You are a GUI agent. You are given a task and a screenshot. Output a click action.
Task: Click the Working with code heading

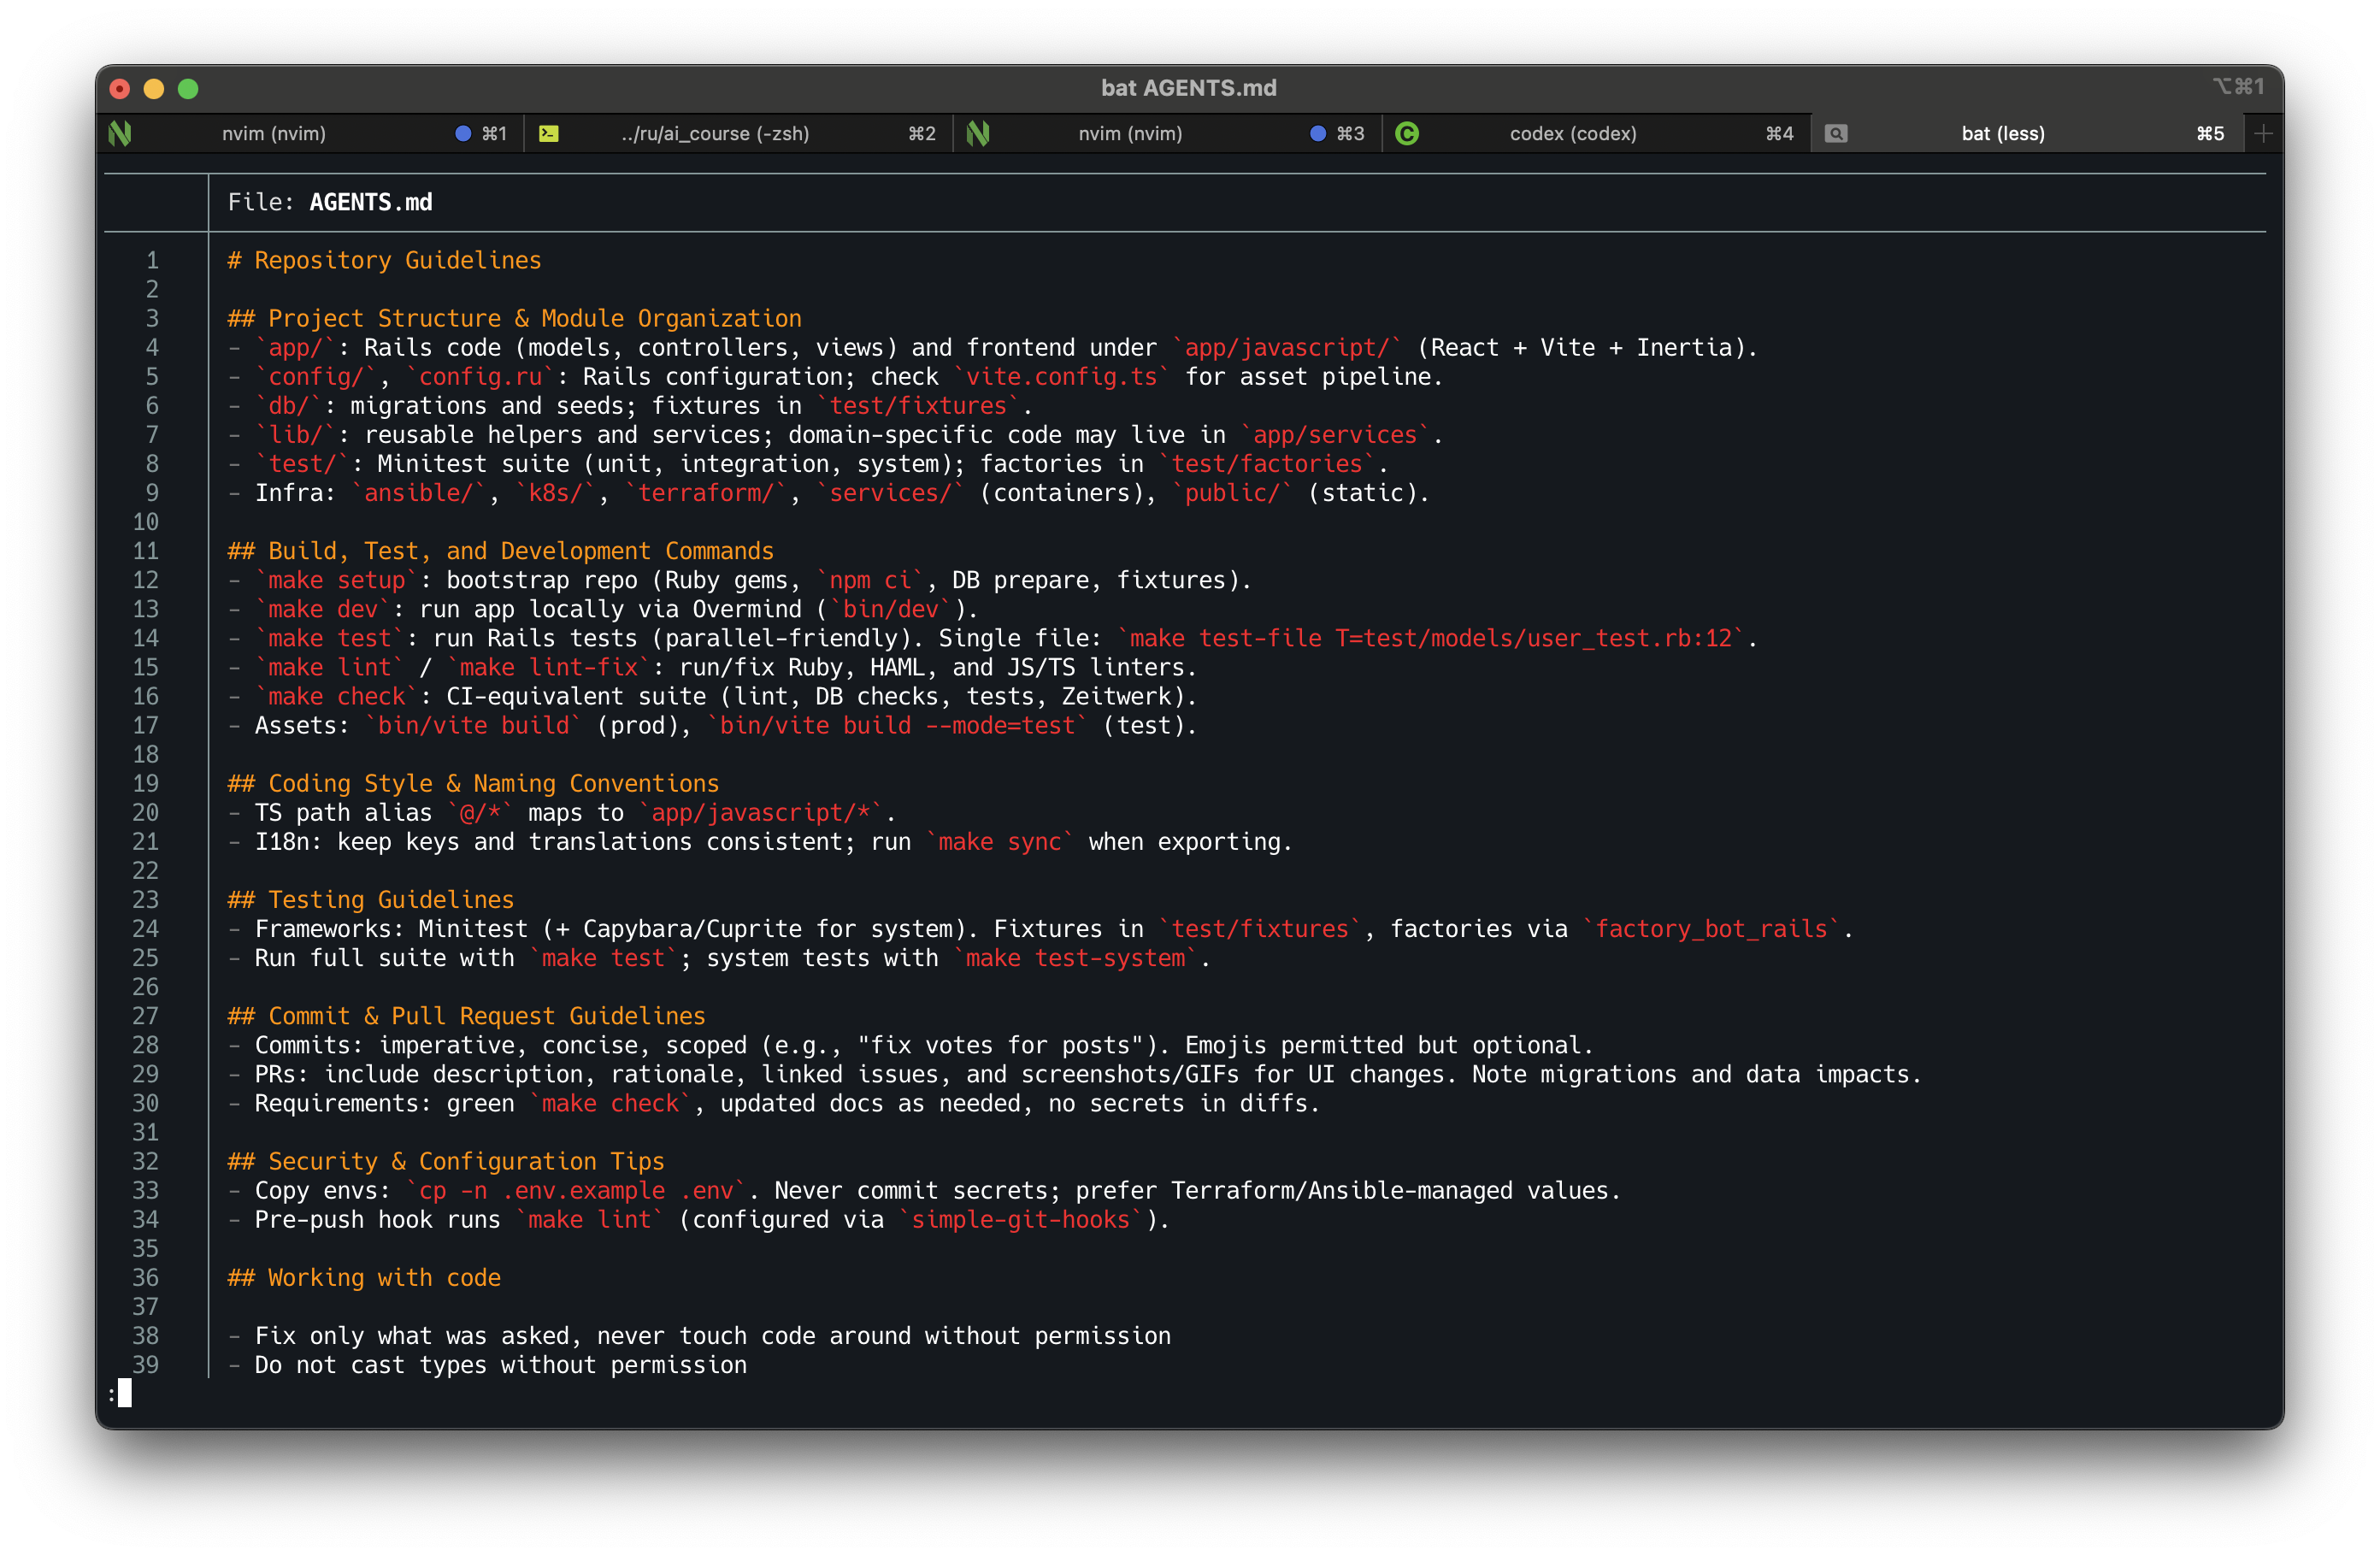point(364,1277)
